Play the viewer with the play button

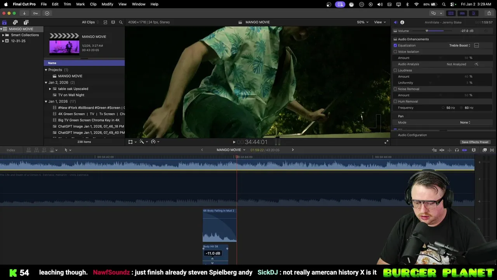pos(234,142)
